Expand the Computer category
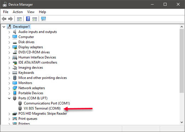 click(9, 37)
